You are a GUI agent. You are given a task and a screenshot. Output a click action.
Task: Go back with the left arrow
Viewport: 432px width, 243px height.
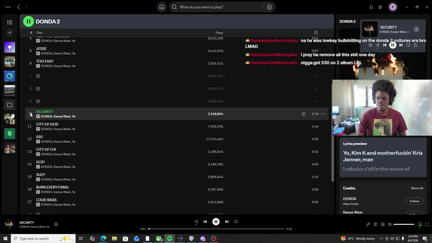tap(19, 7)
